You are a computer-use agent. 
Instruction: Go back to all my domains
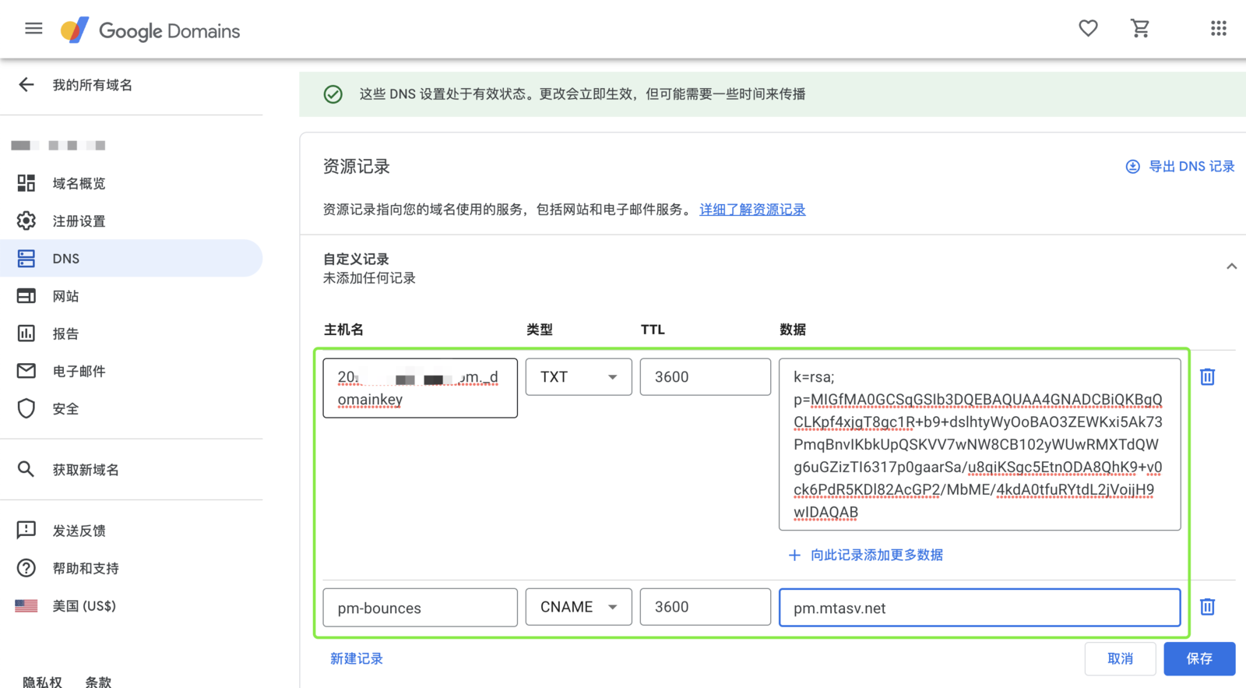click(26, 85)
